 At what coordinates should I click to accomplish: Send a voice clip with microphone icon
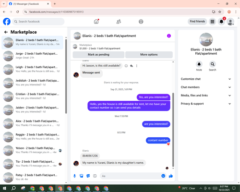[x=74, y=176]
